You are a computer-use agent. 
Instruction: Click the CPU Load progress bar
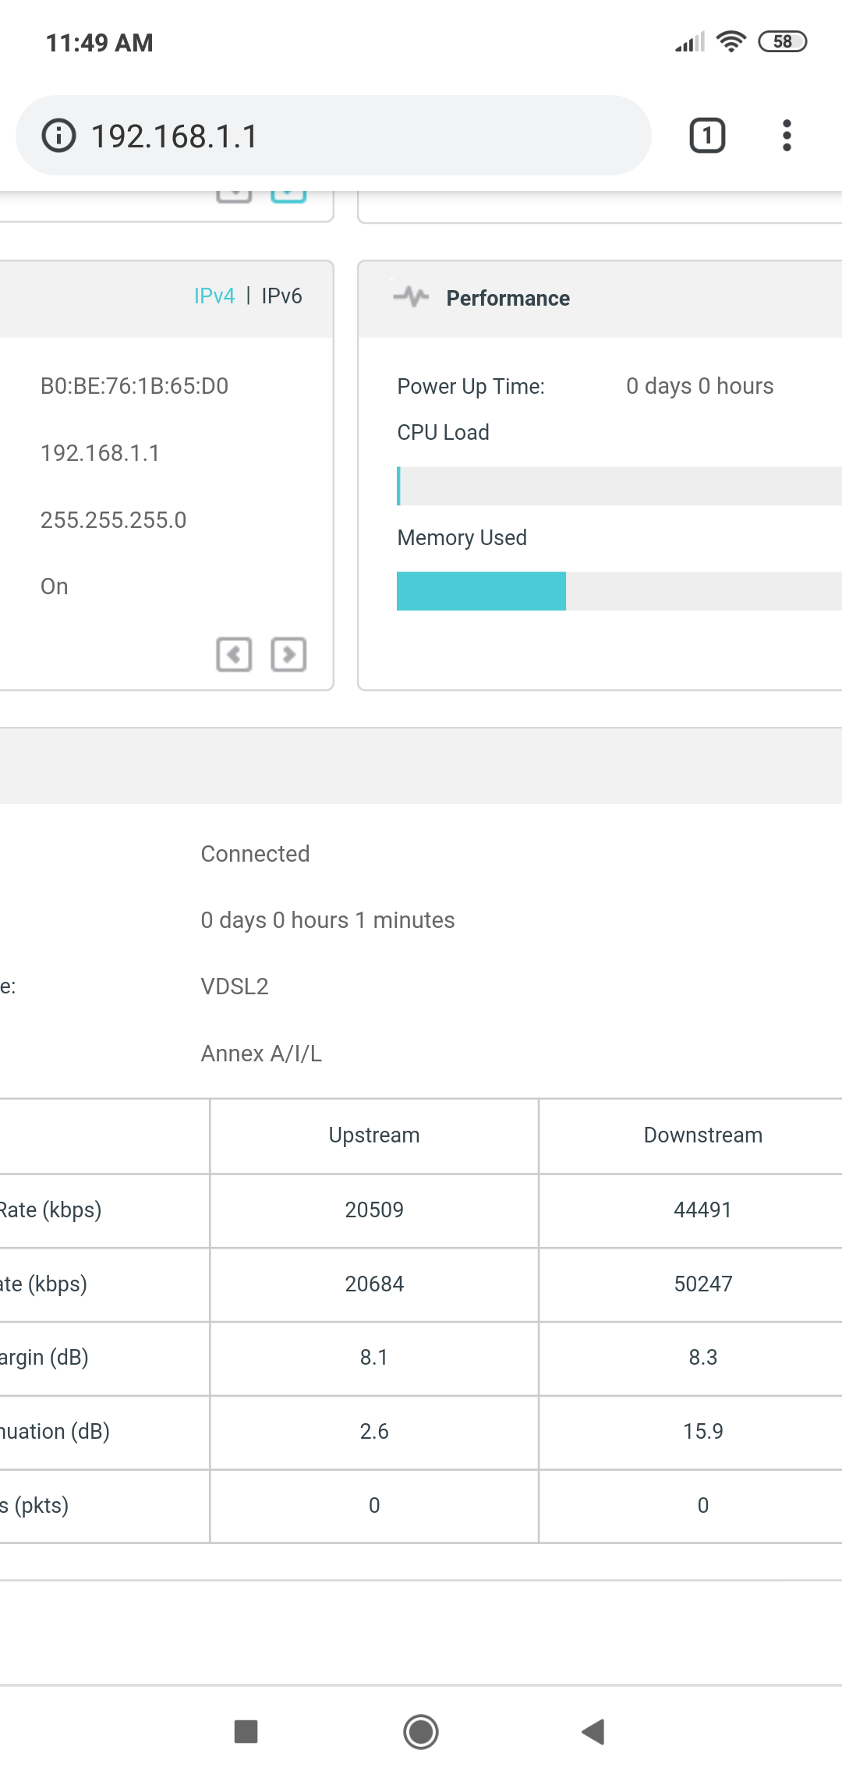[619, 486]
